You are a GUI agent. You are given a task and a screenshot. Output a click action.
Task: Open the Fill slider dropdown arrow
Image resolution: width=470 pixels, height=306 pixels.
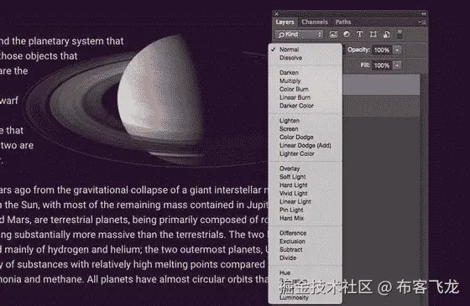click(x=398, y=65)
